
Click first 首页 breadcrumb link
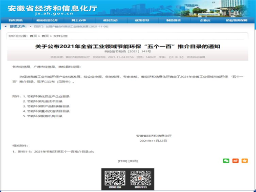click(33, 36)
